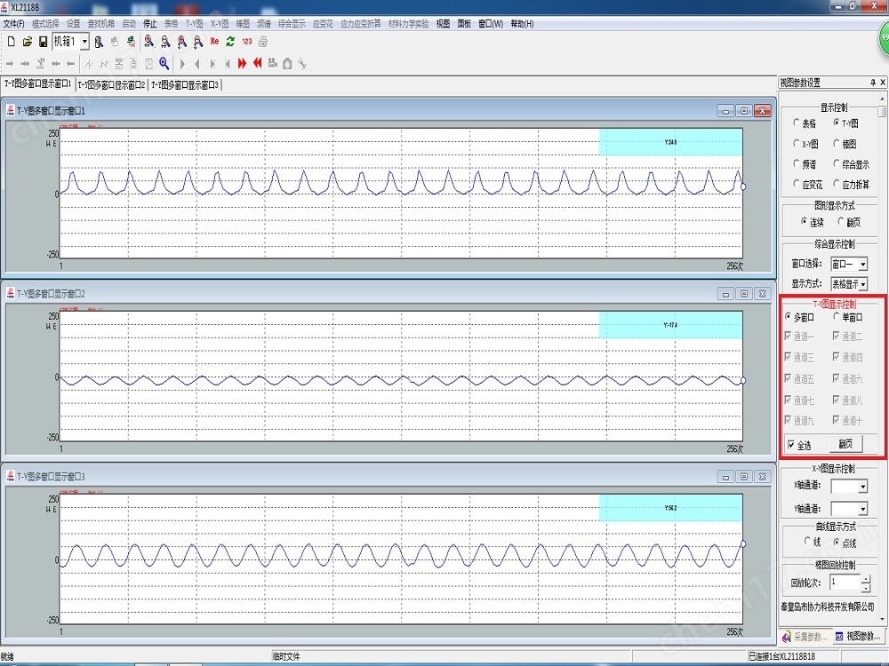Click the horizontal zoom-out magnifier icon

[165, 42]
